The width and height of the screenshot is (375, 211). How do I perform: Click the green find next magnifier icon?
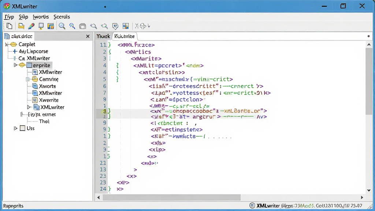[104, 26]
